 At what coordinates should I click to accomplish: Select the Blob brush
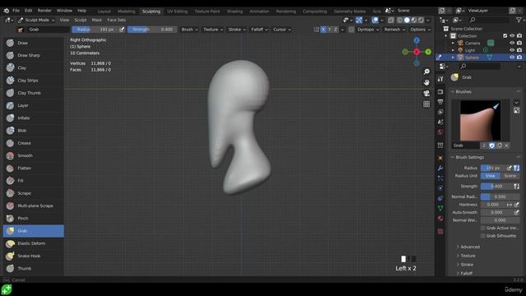[33, 131]
